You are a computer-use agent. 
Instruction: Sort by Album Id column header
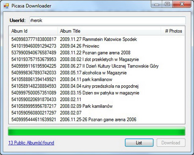coord(33,31)
